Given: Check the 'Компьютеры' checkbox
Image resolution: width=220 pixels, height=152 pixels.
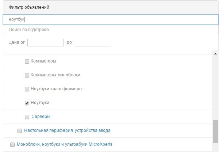Looking at the screenshot, I should pyautogui.click(x=27, y=61).
